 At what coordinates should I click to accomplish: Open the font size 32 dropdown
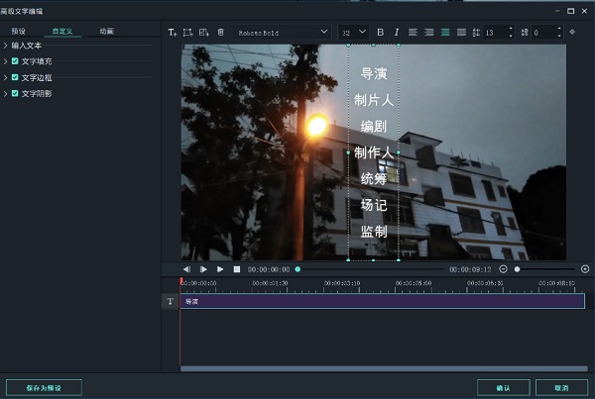(x=353, y=32)
